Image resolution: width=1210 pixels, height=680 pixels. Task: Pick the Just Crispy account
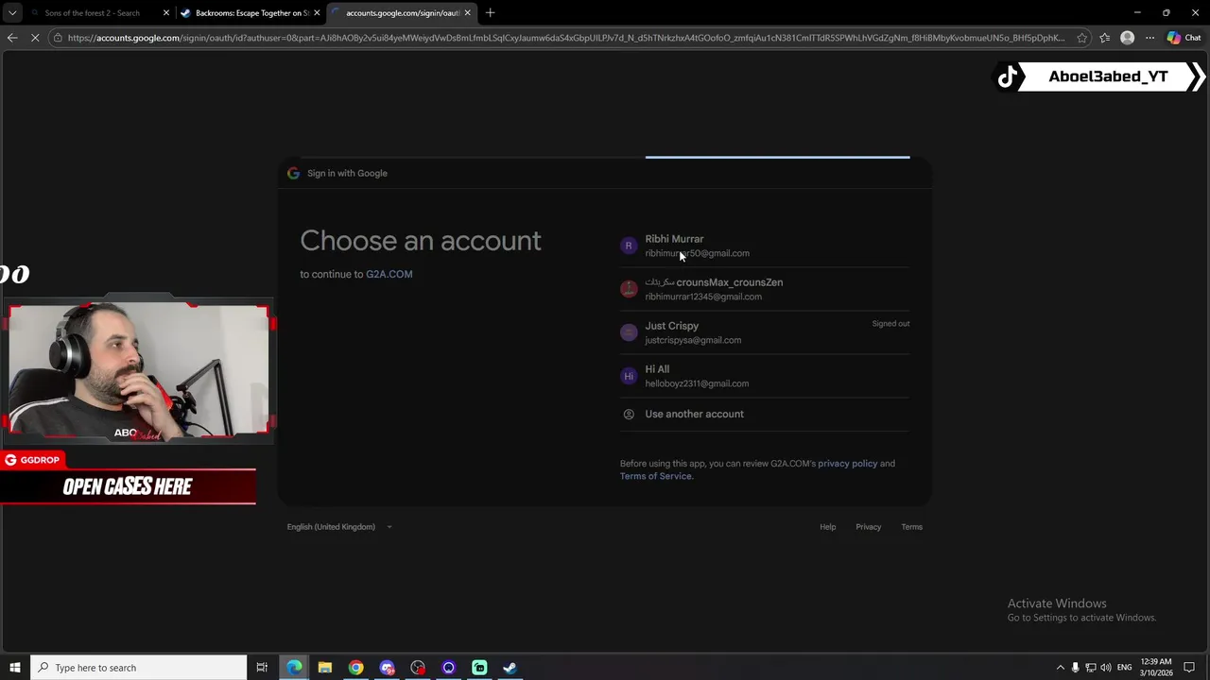[765, 332]
